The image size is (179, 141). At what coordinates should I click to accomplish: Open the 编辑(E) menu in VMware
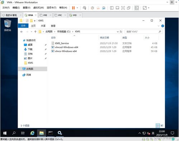pos(16,8)
